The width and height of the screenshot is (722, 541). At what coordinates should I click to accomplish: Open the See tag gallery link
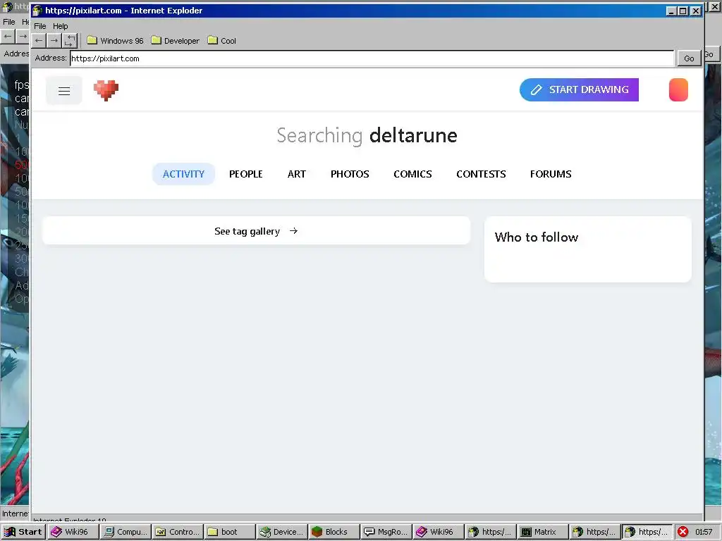[x=257, y=231]
